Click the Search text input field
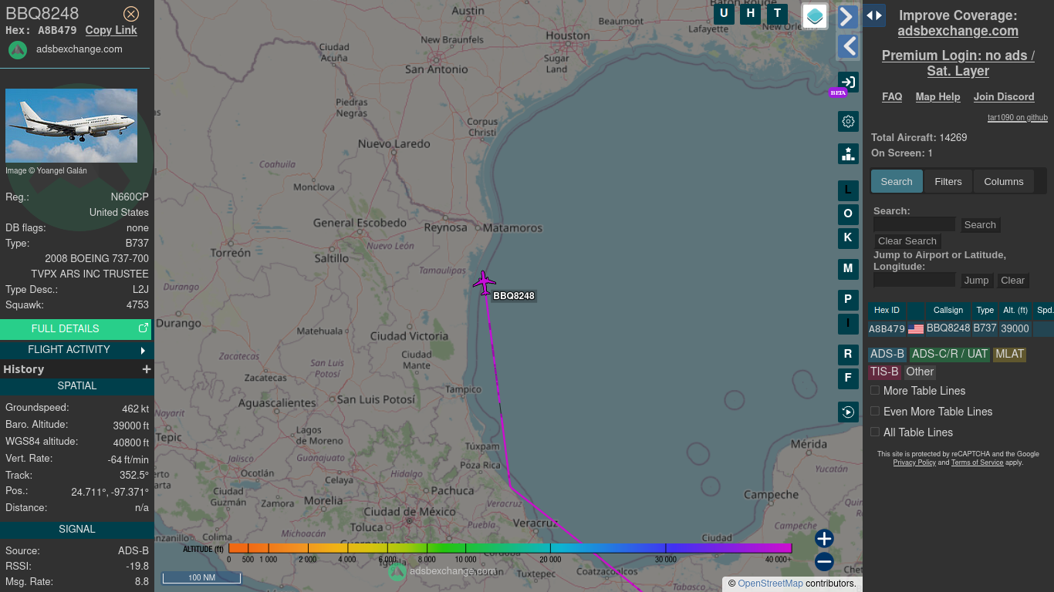 (914, 224)
